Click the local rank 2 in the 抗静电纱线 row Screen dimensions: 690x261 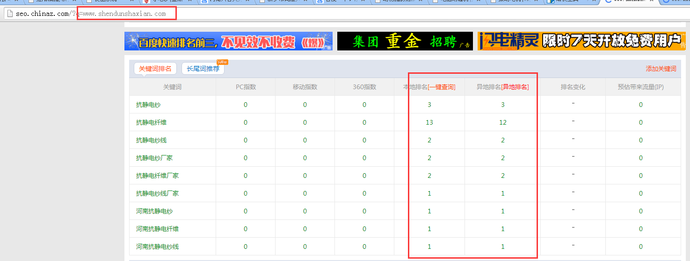(x=429, y=140)
